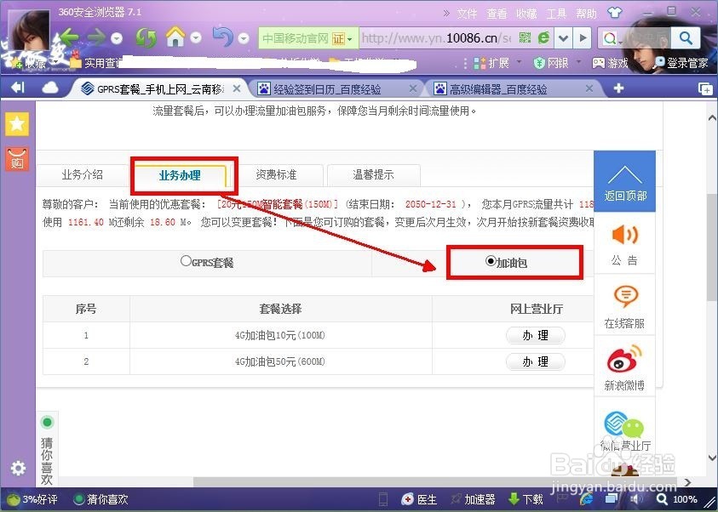Expand back/forward history dropdown arrow

click(x=117, y=38)
